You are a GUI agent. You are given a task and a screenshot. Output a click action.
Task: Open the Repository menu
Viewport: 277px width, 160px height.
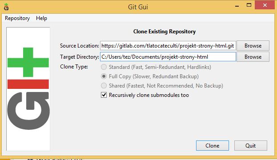coord(17,18)
